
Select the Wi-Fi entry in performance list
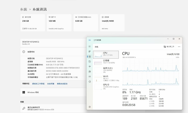[x=106, y=78]
